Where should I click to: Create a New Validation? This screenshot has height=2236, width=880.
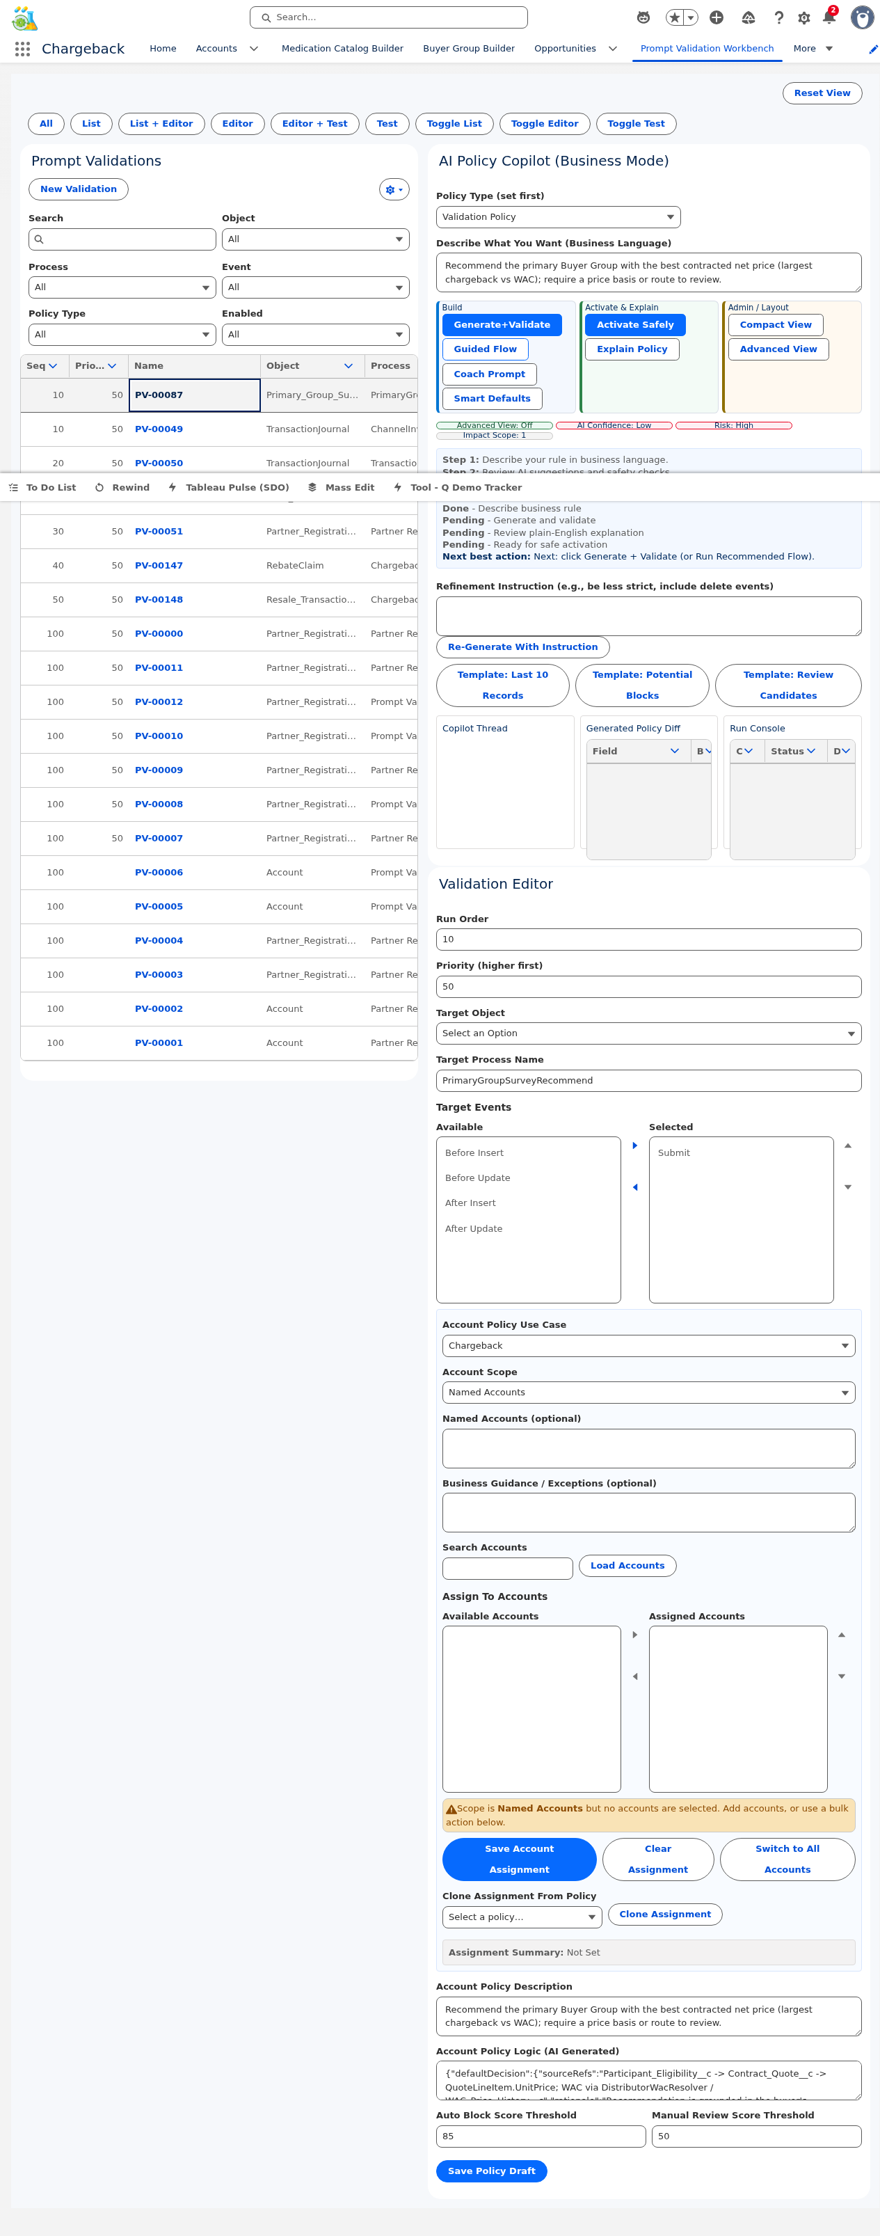coord(78,189)
